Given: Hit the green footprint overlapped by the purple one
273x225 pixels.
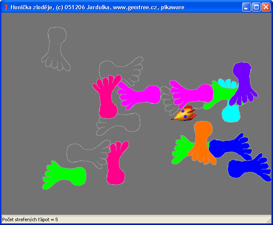Looking at the screenshot, I should [x=219, y=93].
